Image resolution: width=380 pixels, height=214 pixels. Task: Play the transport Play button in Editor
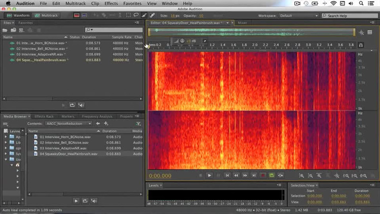click(x=209, y=175)
